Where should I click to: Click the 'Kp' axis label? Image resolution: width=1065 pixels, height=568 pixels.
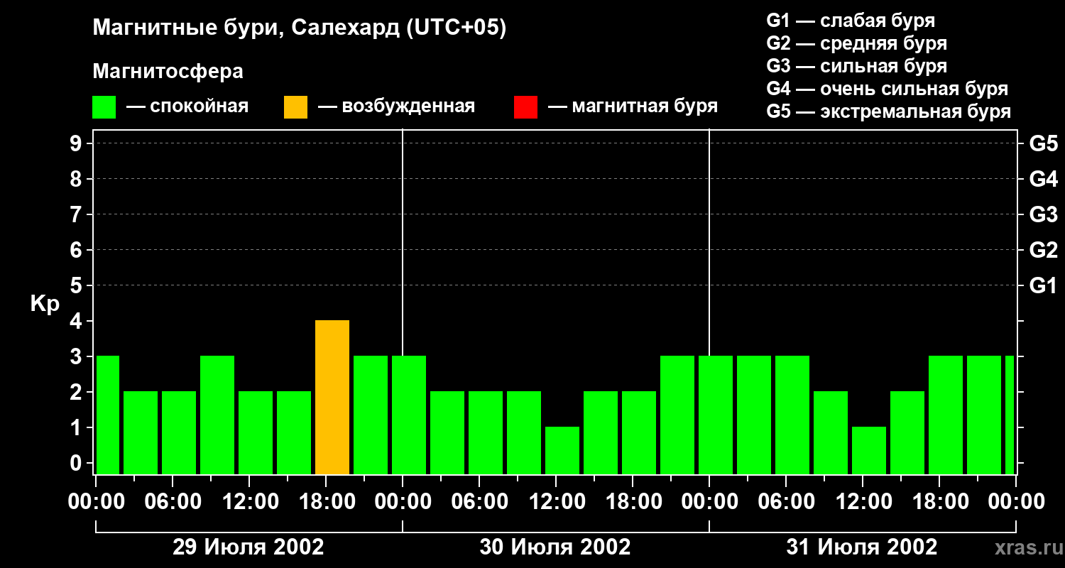pos(45,304)
